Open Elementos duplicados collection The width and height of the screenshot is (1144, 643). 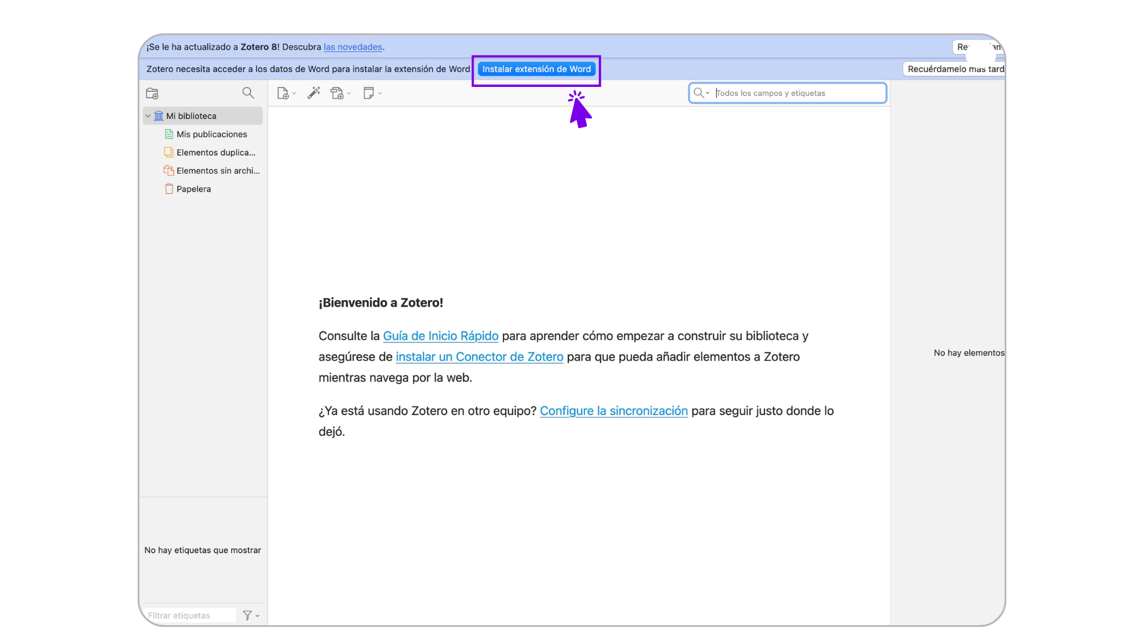click(x=215, y=152)
